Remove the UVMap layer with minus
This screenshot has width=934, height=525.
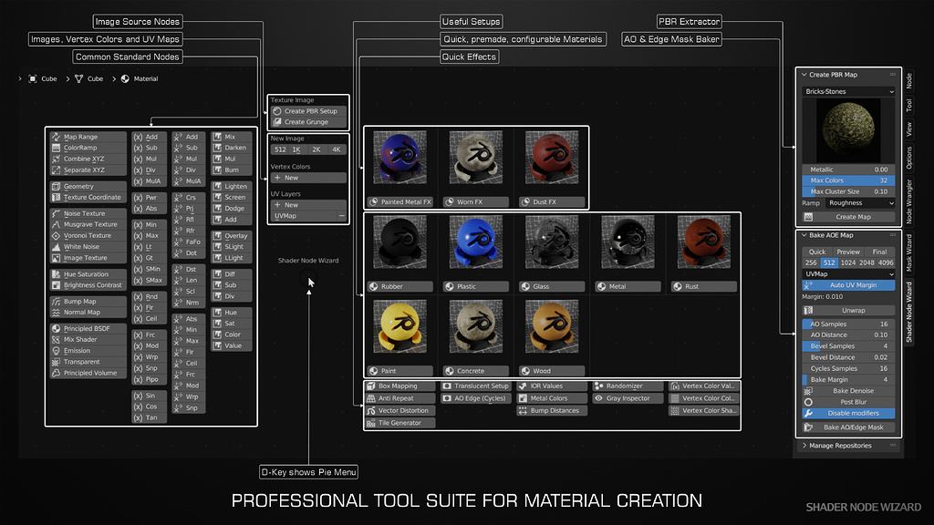[341, 216]
